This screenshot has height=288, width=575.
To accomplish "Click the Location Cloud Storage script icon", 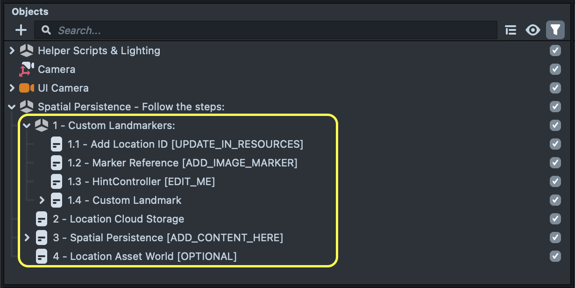I will click(x=42, y=219).
